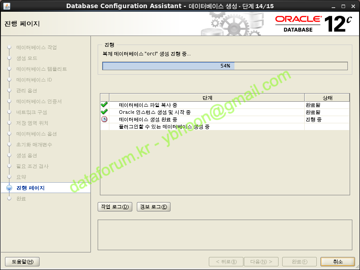Click the 완료 step bullet in sidebar
This screenshot has width=360, height=270.
pyautogui.click(x=9, y=198)
